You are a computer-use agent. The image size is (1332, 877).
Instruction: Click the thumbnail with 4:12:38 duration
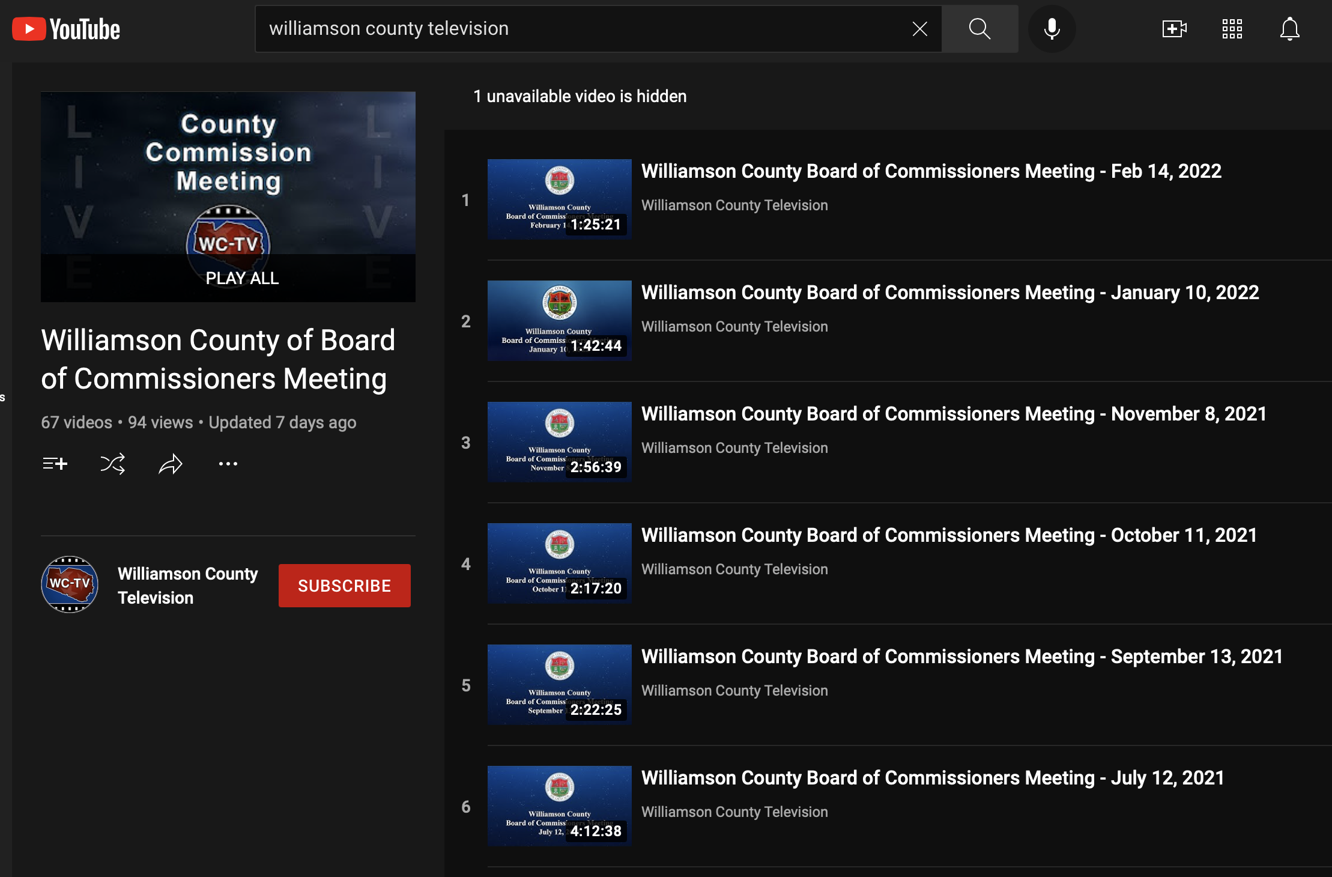(x=559, y=806)
